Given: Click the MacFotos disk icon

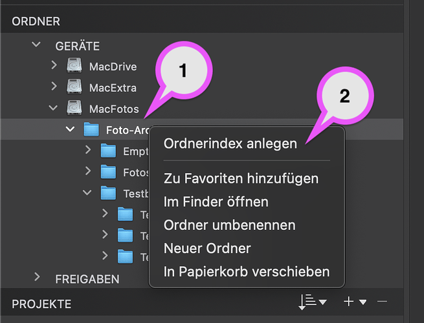Looking at the screenshot, I should pos(76,109).
